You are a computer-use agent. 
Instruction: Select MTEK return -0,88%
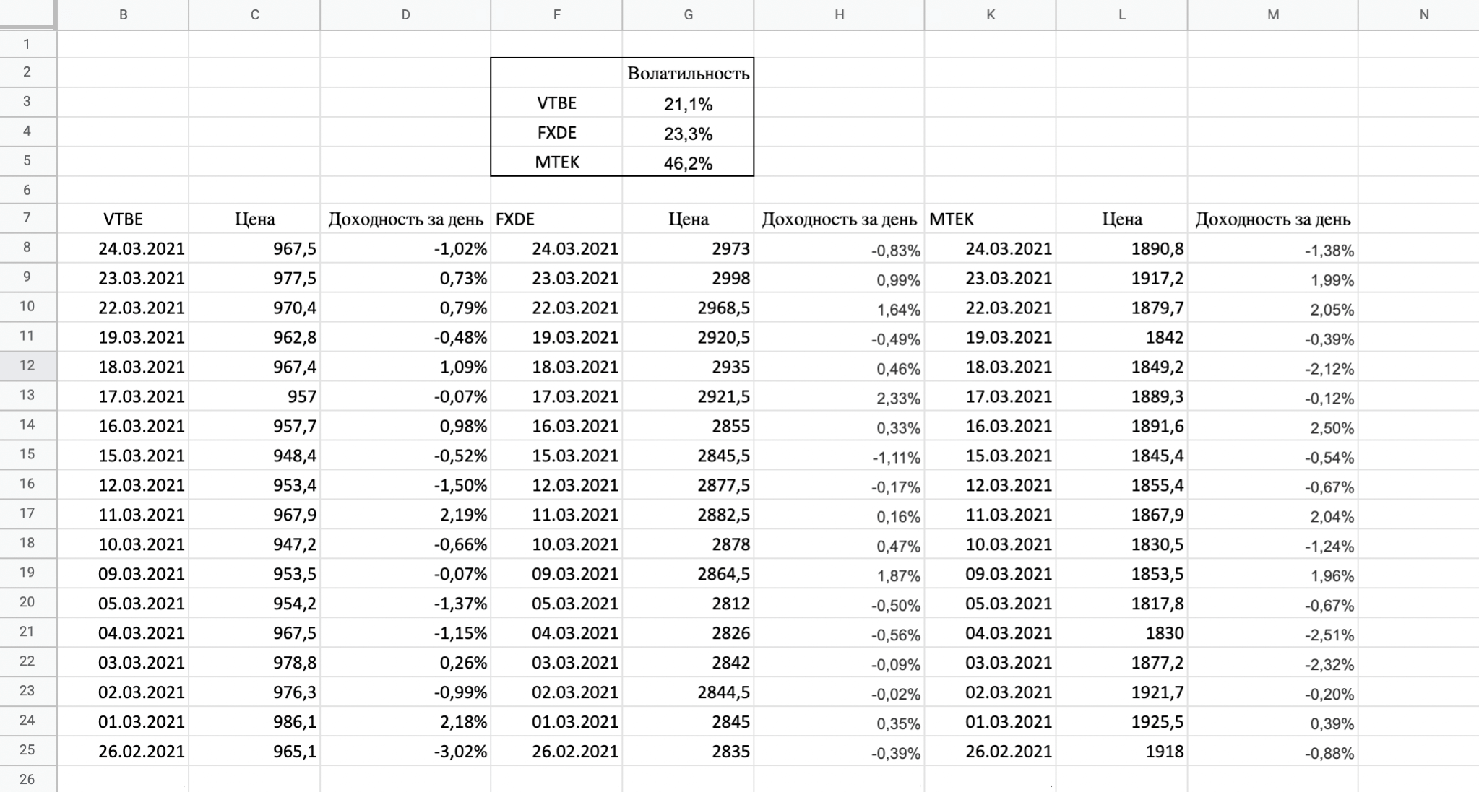tap(1272, 752)
